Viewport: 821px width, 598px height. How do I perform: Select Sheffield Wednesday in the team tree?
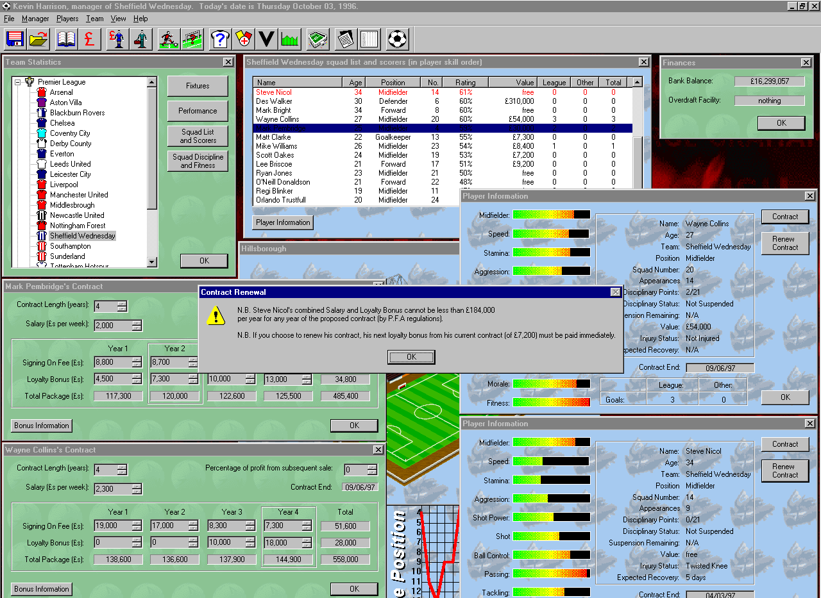pos(83,236)
